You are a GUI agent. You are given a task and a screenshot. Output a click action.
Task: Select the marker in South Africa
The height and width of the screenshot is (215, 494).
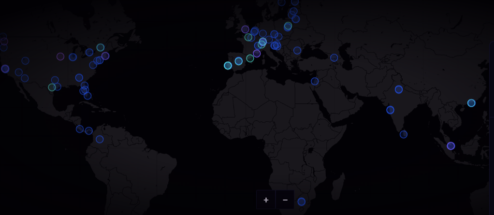pos(302,201)
